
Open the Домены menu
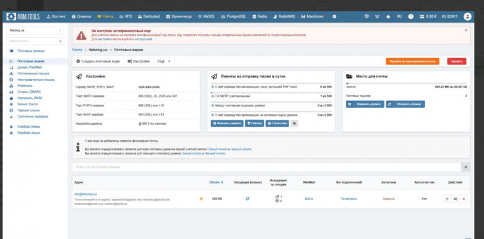[x=81, y=16]
